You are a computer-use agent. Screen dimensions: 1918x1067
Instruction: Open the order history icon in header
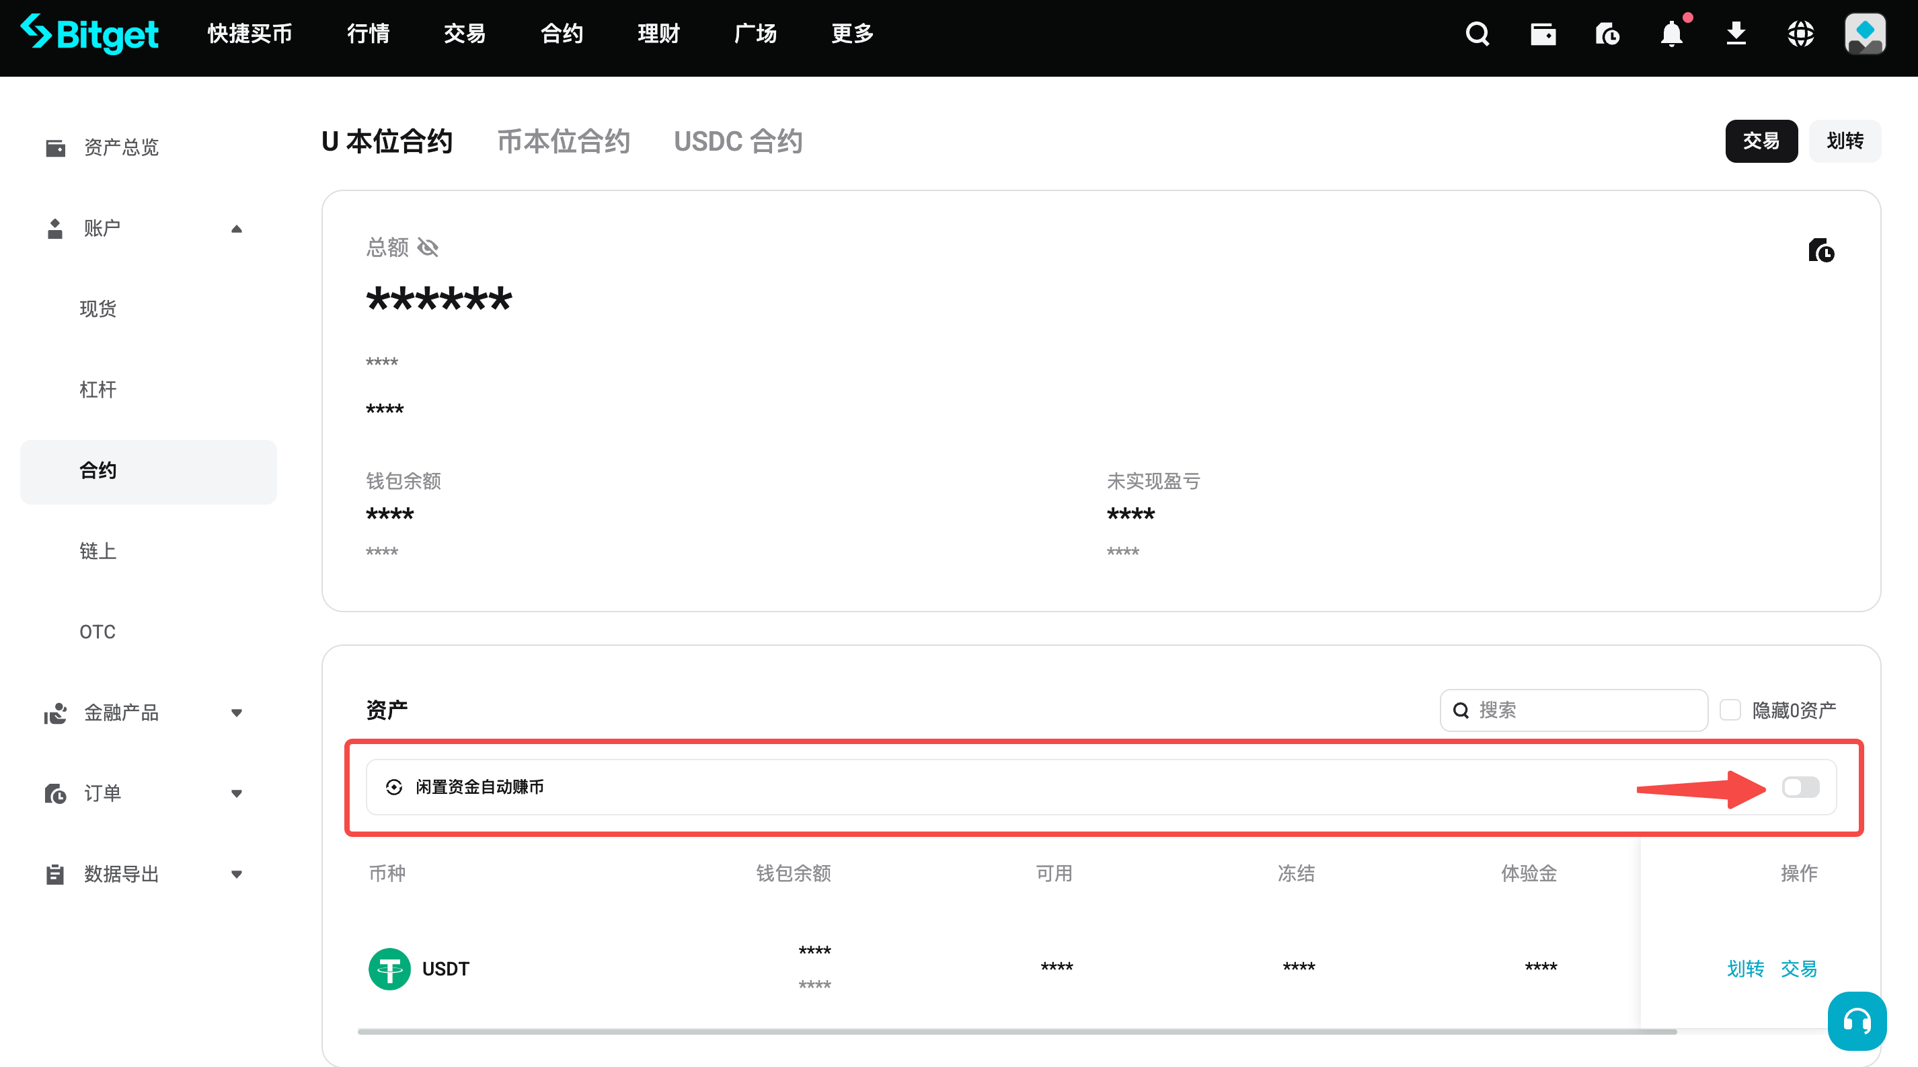[x=1607, y=34]
